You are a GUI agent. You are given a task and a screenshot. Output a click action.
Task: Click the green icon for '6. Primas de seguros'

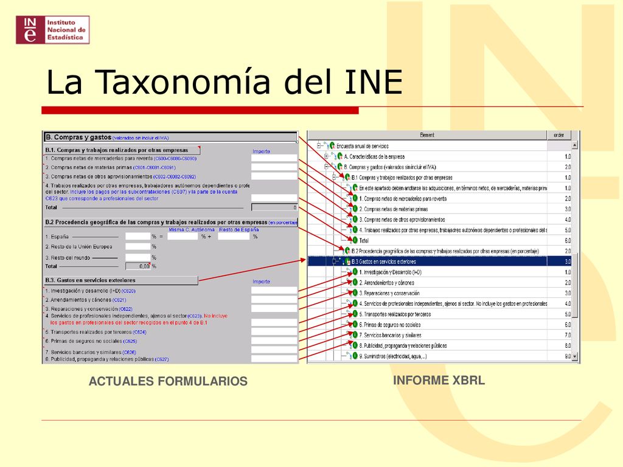[355, 325]
